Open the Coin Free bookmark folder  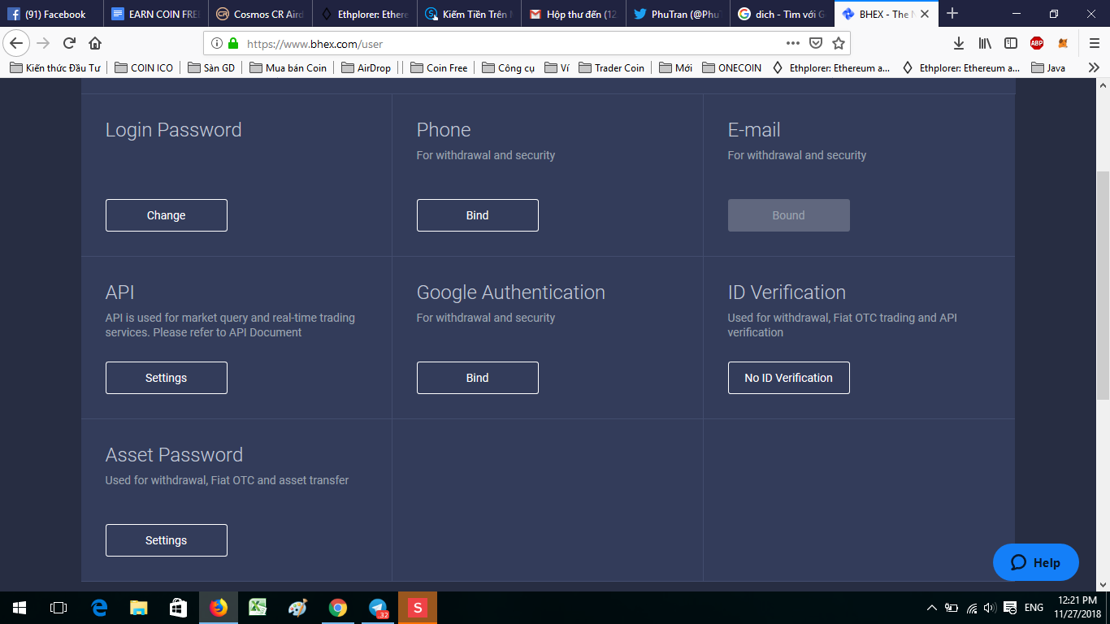pyautogui.click(x=439, y=68)
